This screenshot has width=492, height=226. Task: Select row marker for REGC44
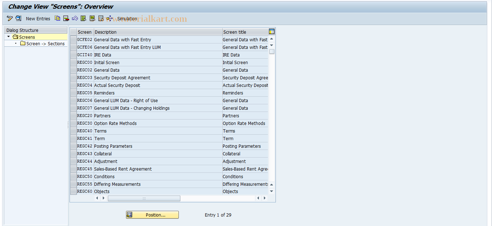73,162
